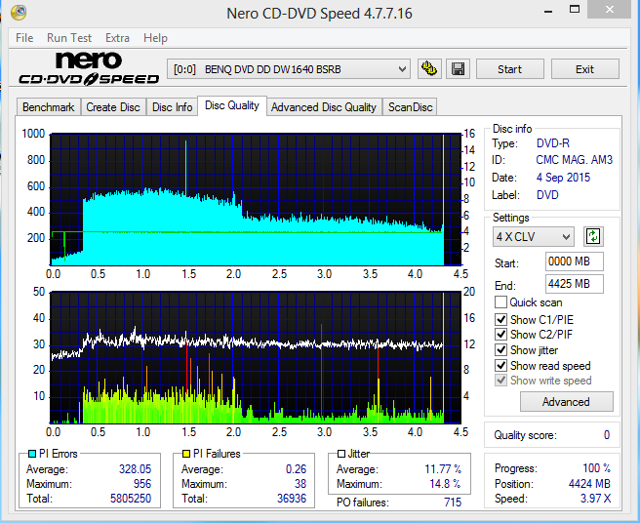Viewport: 640px width, 523px height.
Task: Click PO failures value 715
Action: tap(453, 503)
